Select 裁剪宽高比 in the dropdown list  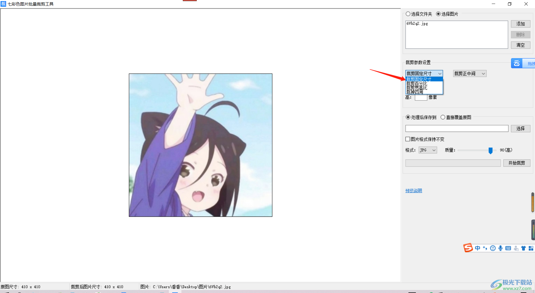point(424,88)
